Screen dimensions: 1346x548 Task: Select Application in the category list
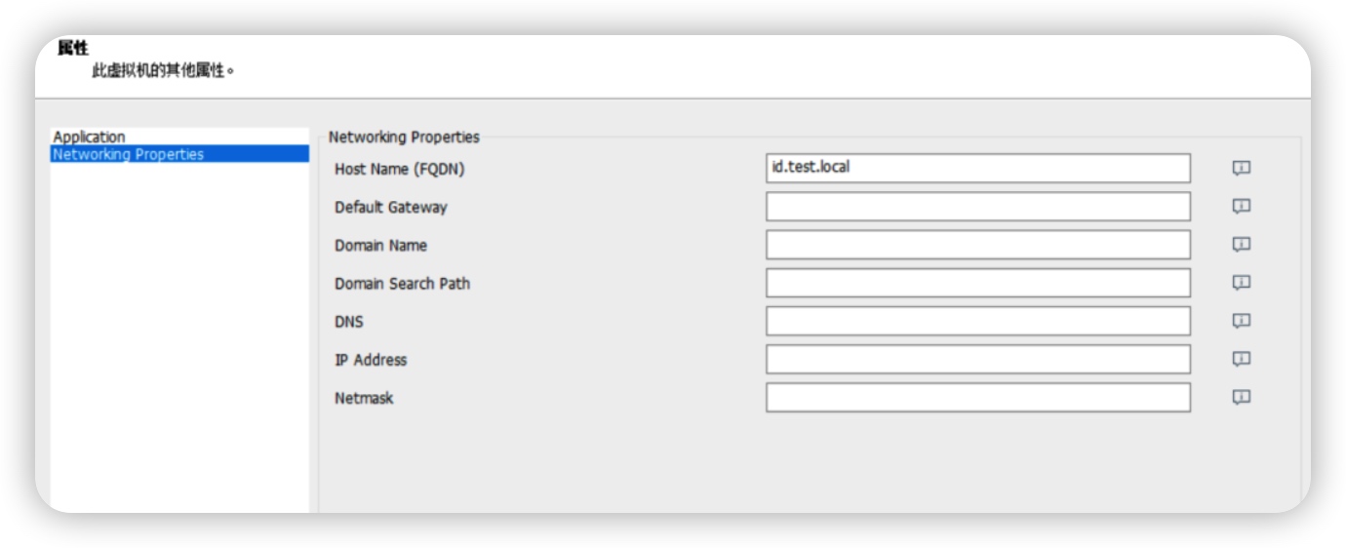[x=90, y=137]
